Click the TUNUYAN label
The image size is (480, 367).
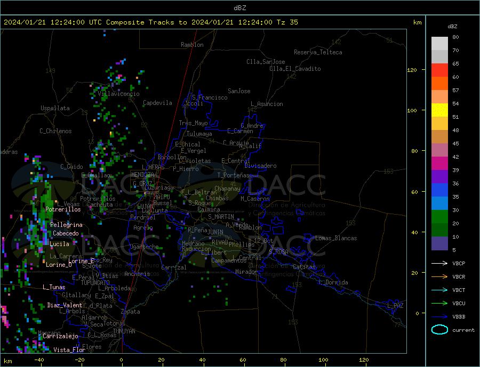pyautogui.click(x=124, y=331)
